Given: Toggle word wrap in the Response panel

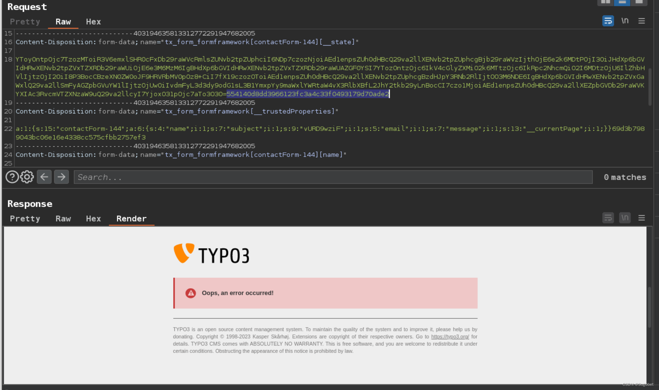Looking at the screenshot, I should point(608,218).
